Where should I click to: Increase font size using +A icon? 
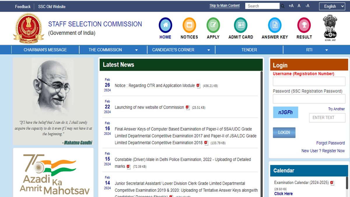point(290,6)
